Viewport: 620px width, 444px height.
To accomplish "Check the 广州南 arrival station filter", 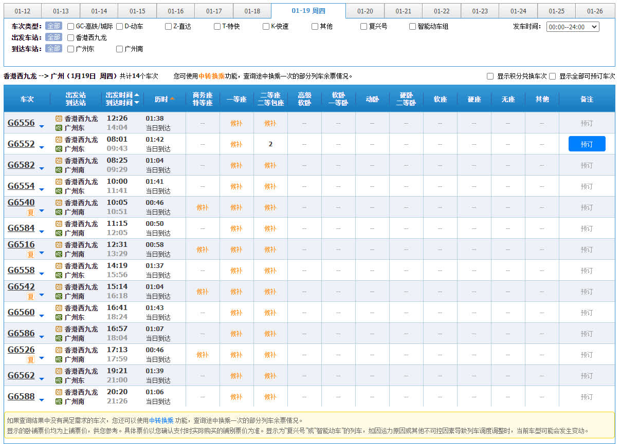I will click(120, 49).
